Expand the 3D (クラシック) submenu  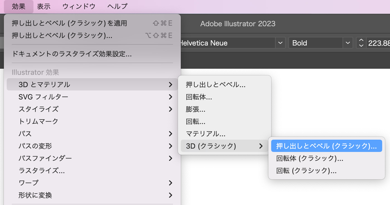(x=225, y=146)
